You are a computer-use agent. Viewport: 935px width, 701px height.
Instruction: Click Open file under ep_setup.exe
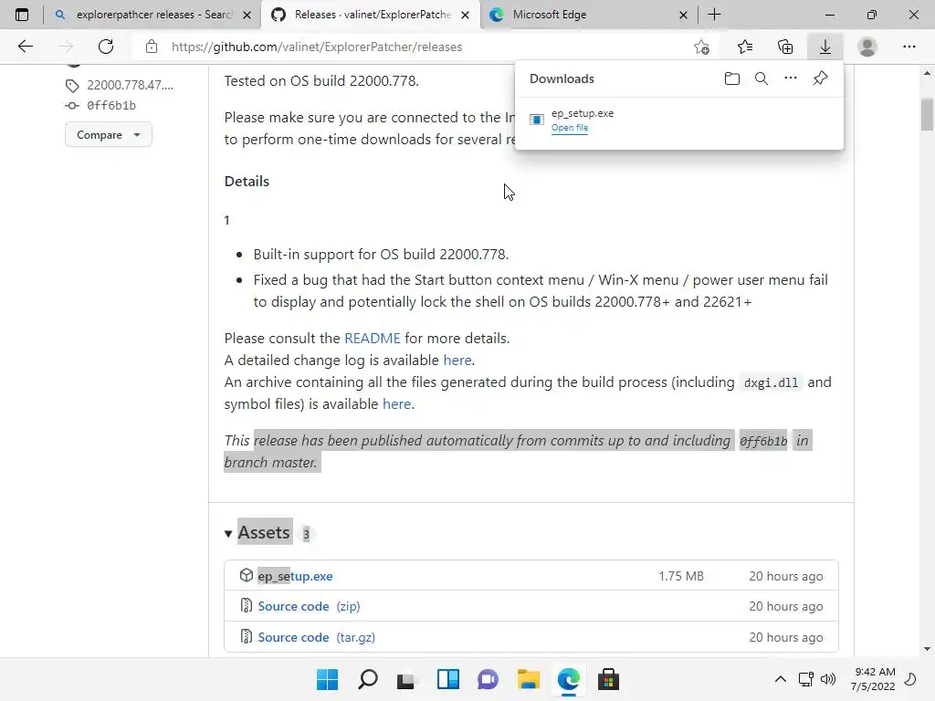pyautogui.click(x=570, y=128)
